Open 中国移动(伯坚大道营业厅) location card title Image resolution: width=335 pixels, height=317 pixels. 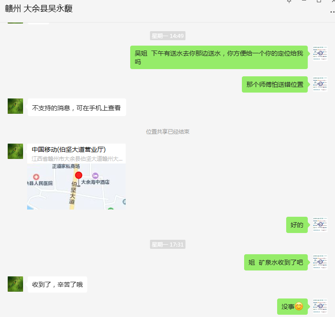pos(69,149)
